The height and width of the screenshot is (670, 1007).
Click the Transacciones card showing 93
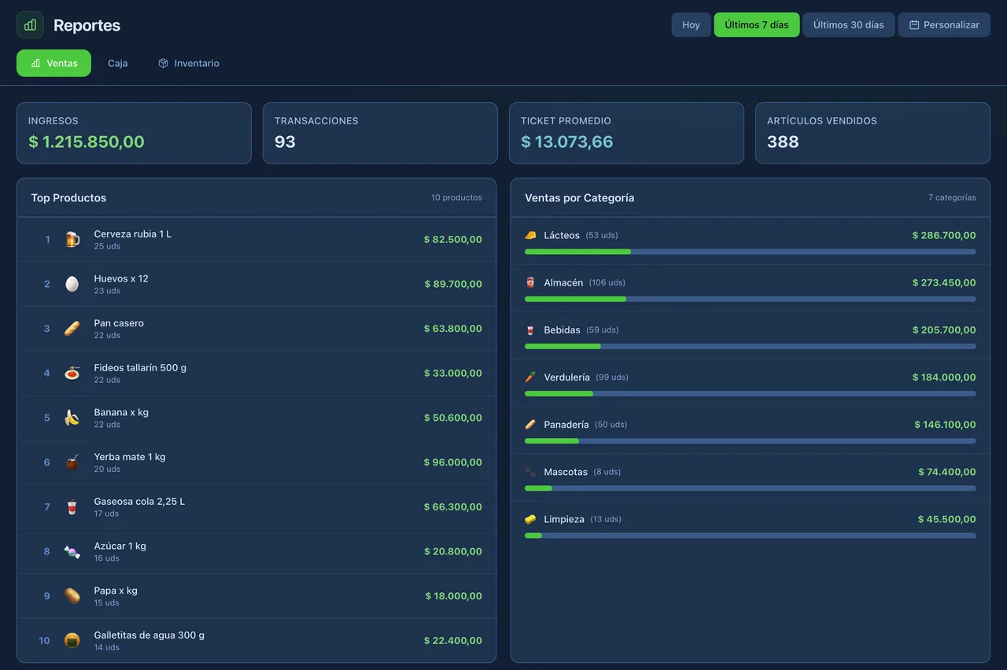tap(380, 133)
